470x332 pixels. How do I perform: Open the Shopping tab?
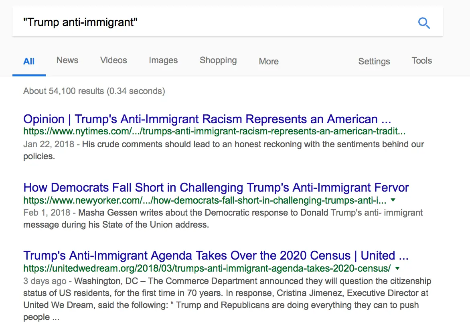tap(218, 60)
